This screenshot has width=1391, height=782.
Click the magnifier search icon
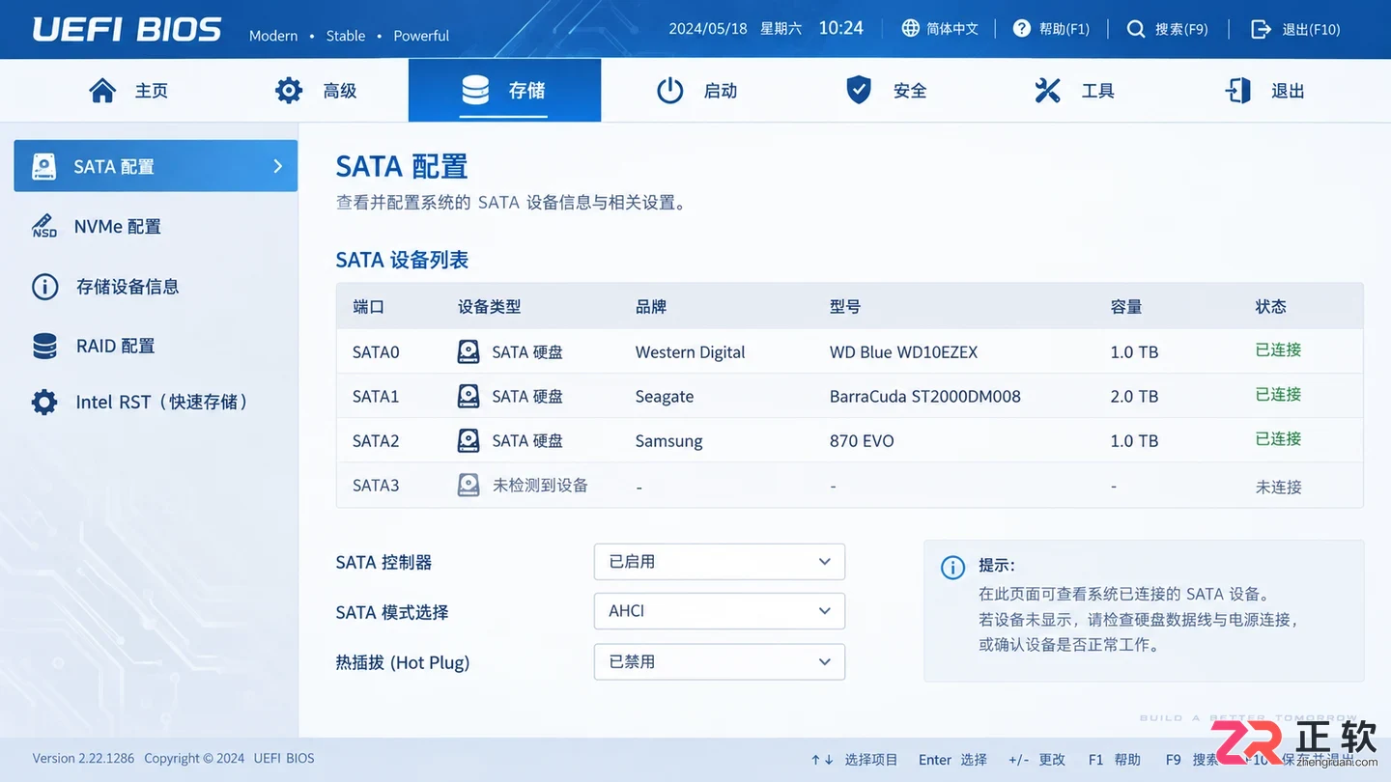coord(1136,29)
